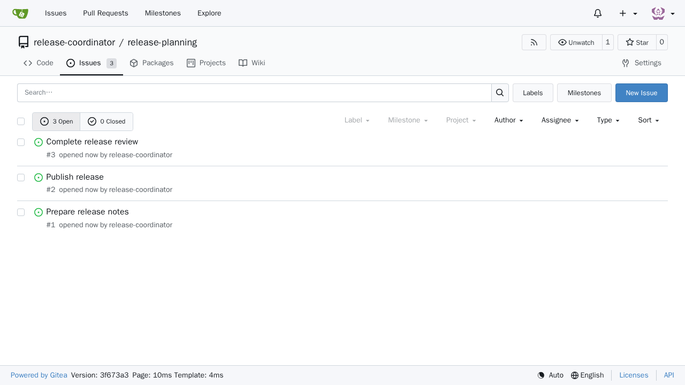Click the repository icon beside release-coordinator
685x385 pixels.
coord(24,42)
